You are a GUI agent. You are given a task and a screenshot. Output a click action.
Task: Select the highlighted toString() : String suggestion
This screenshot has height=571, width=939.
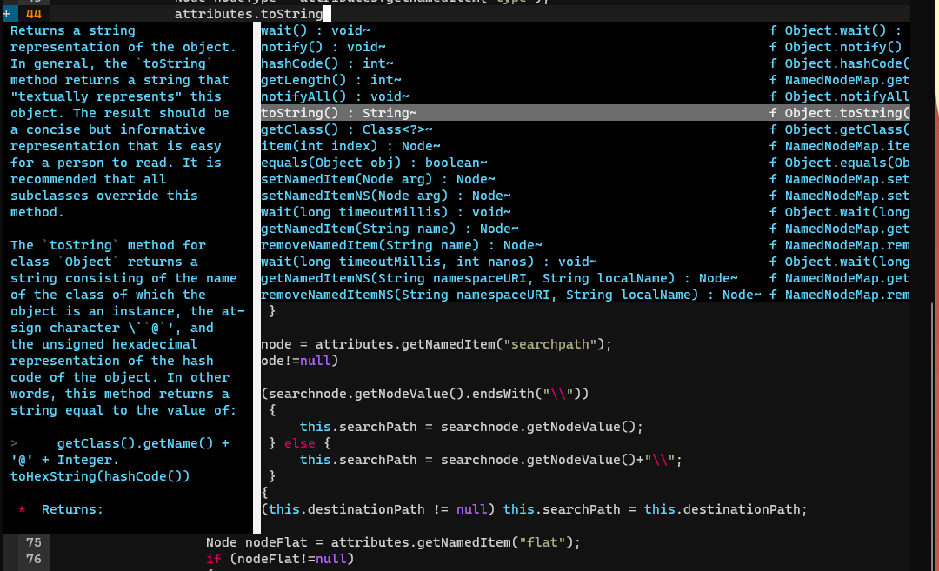(335, 112)
